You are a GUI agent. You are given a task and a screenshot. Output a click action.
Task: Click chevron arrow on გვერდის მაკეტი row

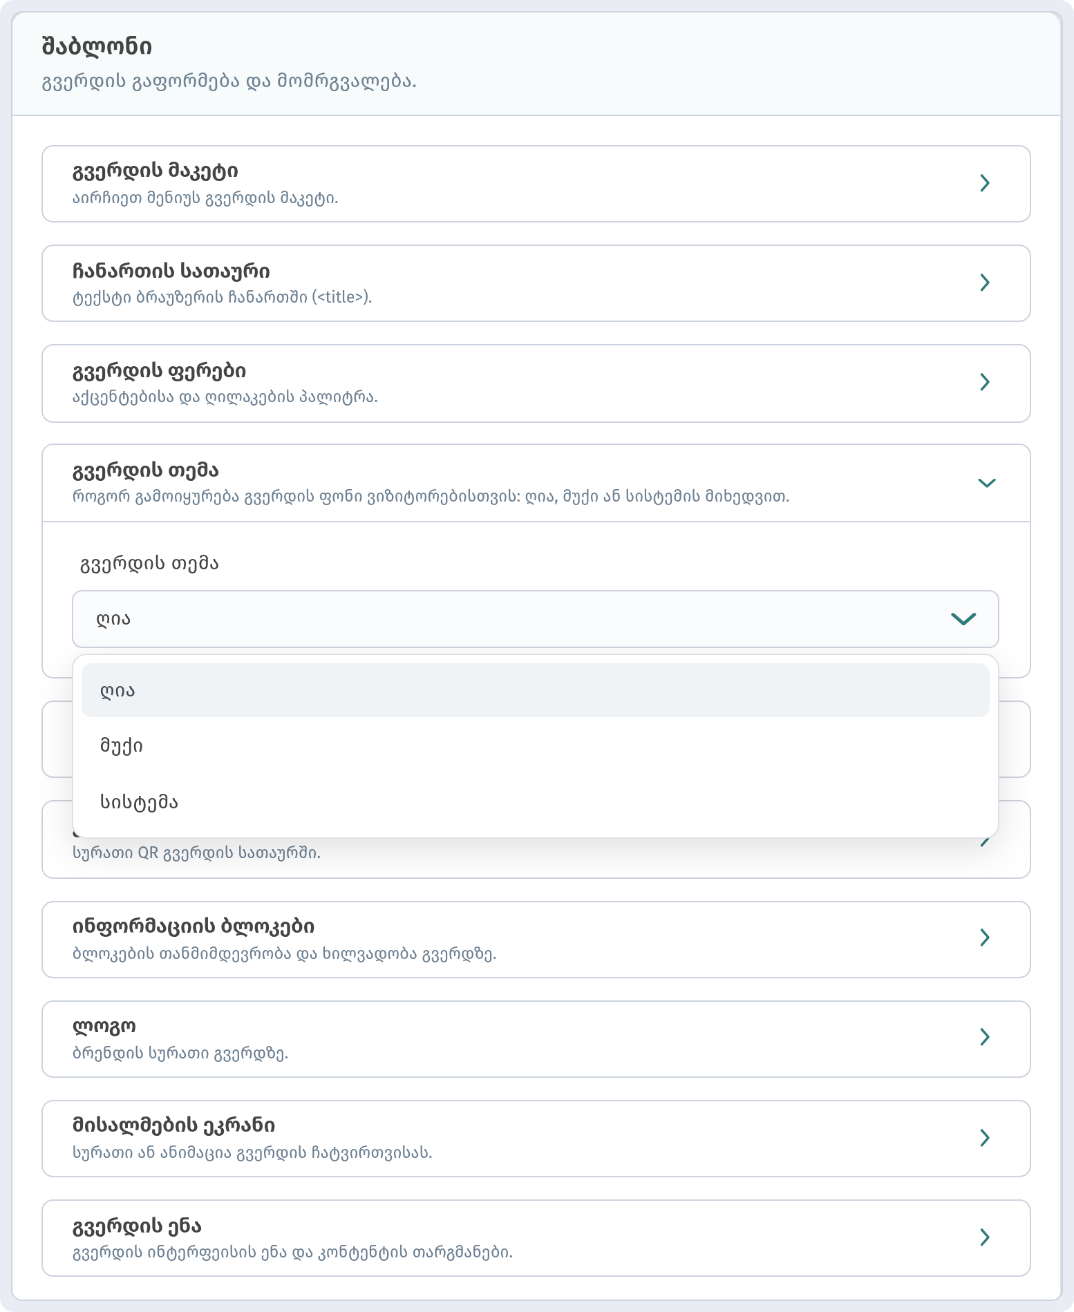985,183
